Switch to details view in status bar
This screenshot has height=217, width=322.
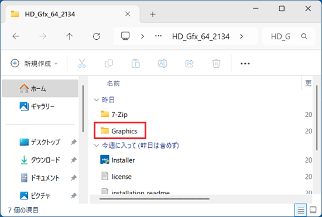tap(301, 210)
